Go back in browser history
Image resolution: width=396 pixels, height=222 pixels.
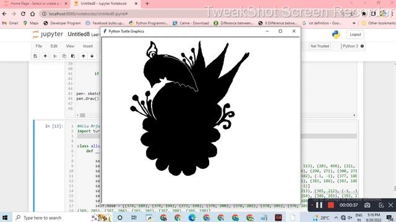pyautogui.click(x=4, y=14)
